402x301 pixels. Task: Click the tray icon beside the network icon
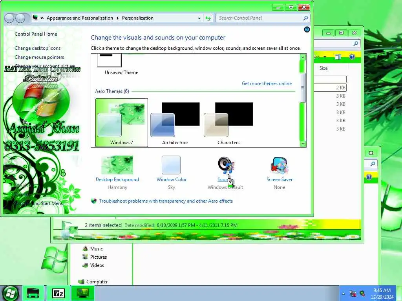[362, 294]
